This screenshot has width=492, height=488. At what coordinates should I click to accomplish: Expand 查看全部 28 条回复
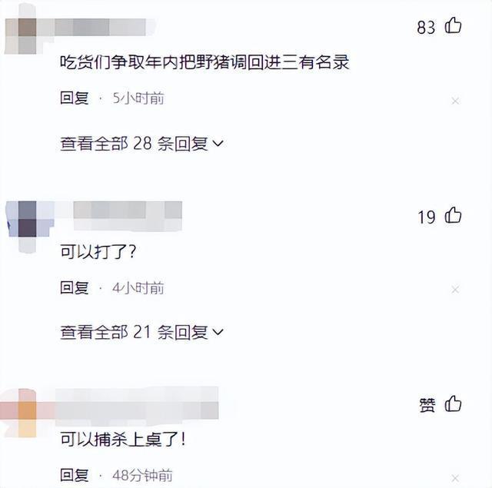(x=141, y=144)
